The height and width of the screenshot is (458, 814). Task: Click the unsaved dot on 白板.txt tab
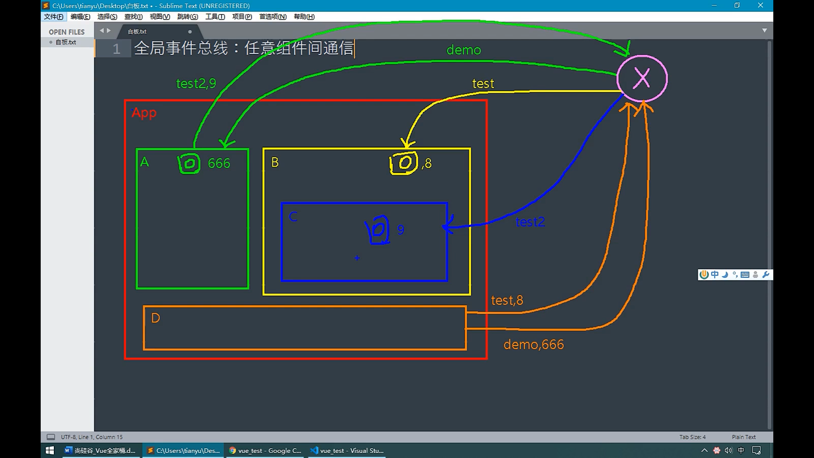click(190, 31)
